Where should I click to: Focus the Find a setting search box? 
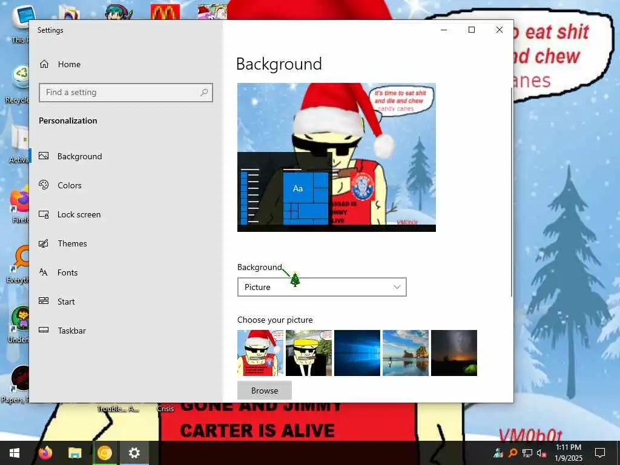tap(126, 93)
